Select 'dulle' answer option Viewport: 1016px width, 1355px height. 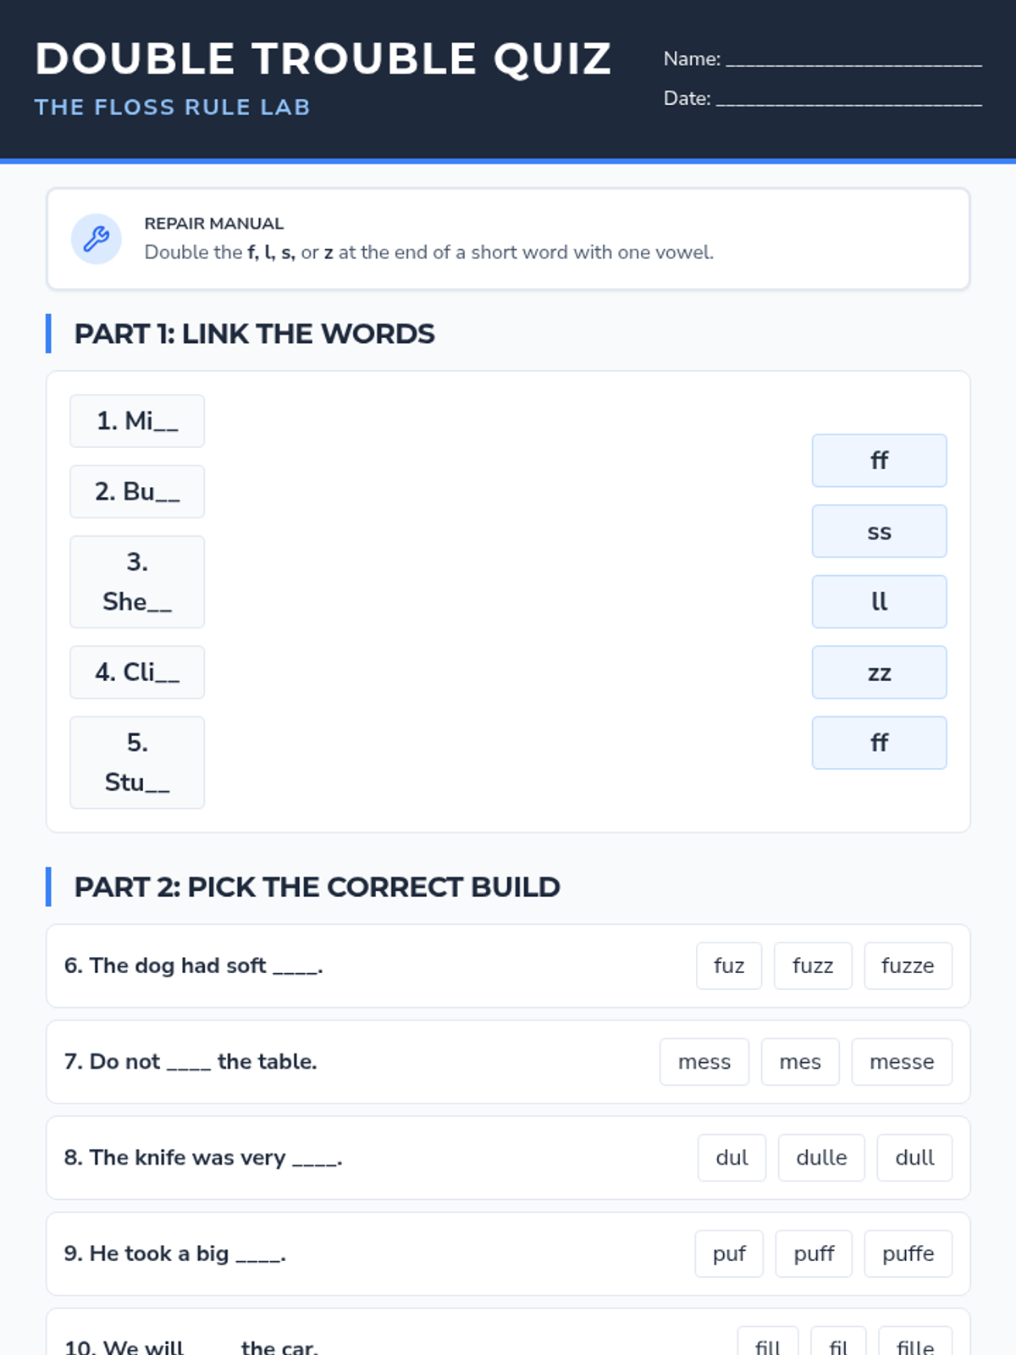tap(820, 1158)
